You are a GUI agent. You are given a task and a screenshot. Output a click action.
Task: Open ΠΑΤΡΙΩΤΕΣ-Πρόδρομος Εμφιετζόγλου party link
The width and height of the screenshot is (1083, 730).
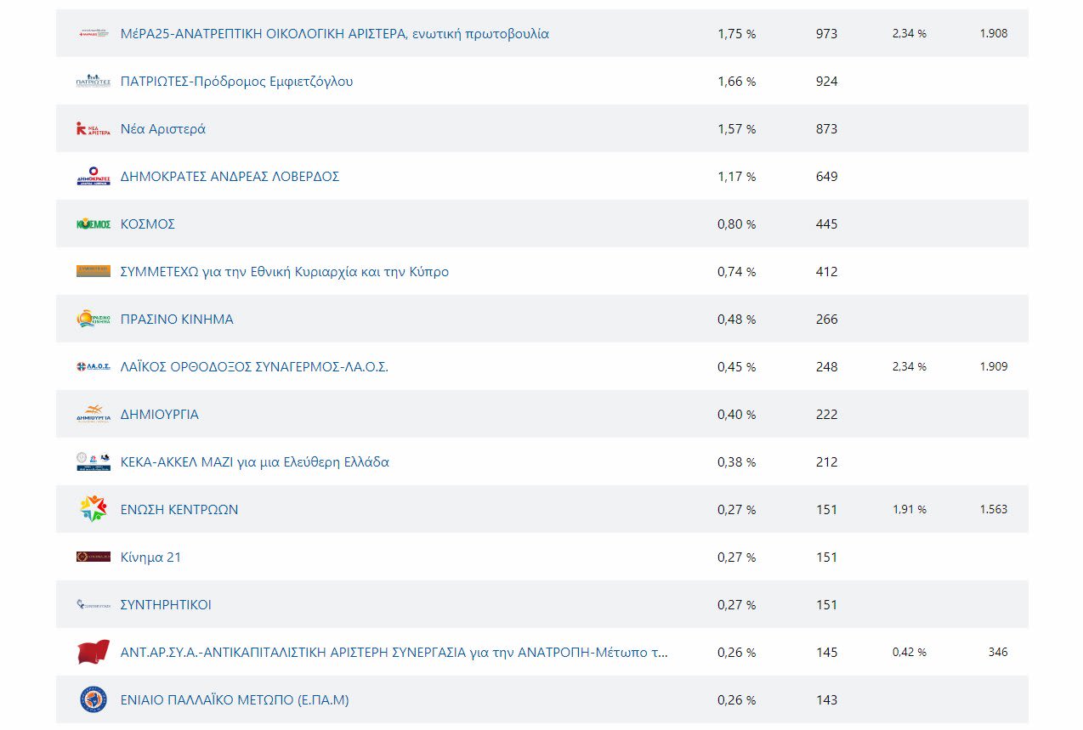(x=236, y=82)
